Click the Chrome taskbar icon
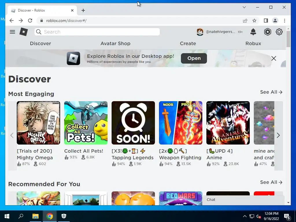This screenshot has width=296, height=222. 50,216
